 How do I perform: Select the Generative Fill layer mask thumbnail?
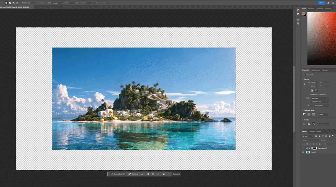314,148
